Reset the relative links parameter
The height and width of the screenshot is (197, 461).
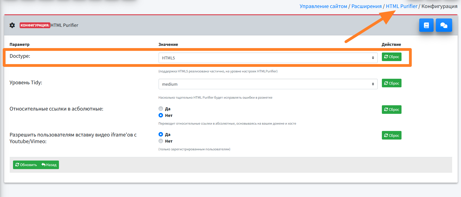point(392,109)
